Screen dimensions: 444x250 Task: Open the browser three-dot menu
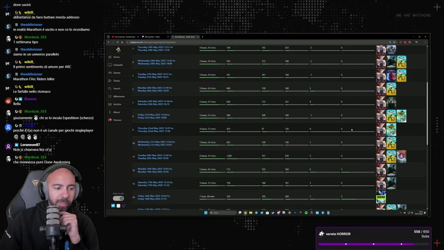[425, 42]
